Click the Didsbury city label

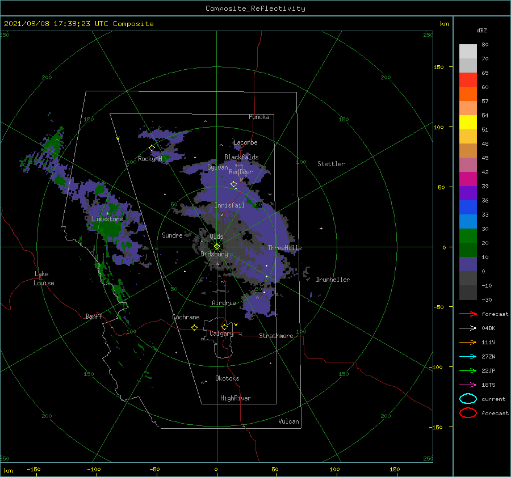[x=215, y=254]
